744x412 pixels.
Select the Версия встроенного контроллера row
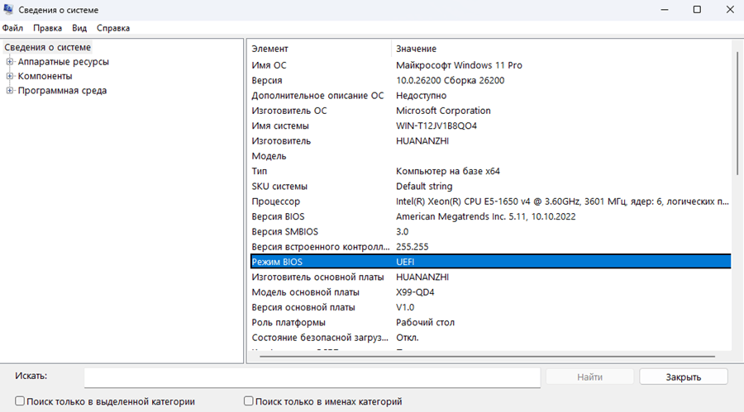490,247
